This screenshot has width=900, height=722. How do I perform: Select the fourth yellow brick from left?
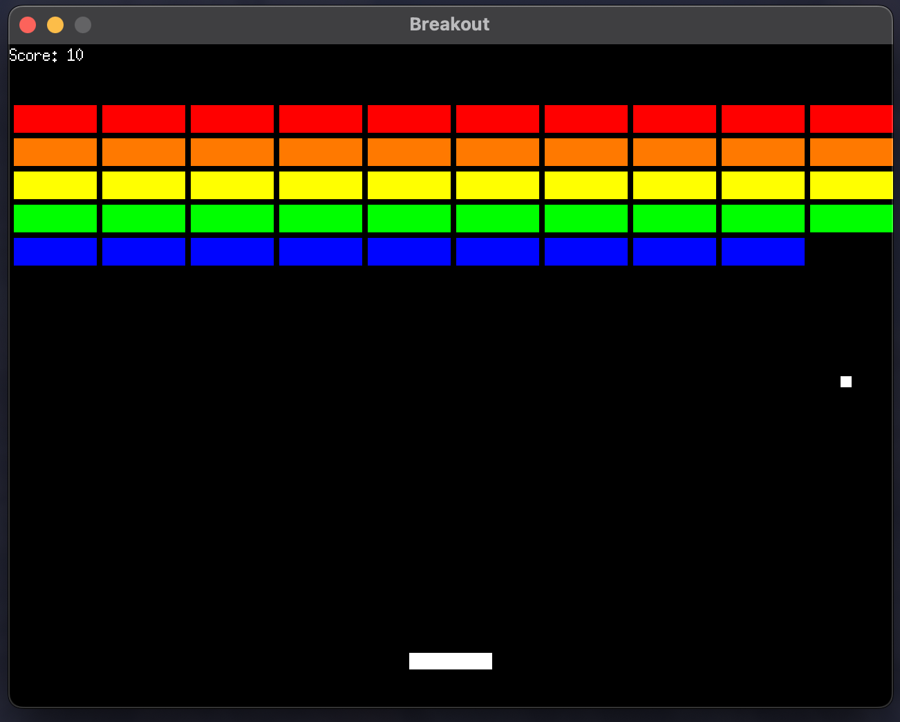click(321, 185)
